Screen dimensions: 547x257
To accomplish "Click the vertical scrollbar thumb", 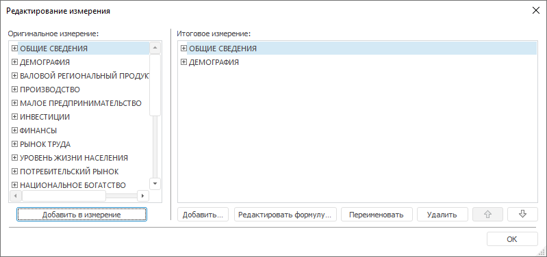I will pos(155,85).
